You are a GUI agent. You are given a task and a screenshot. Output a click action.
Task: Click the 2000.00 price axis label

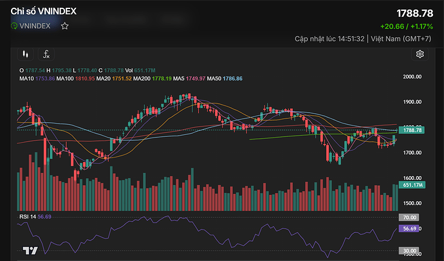point(412,76)
